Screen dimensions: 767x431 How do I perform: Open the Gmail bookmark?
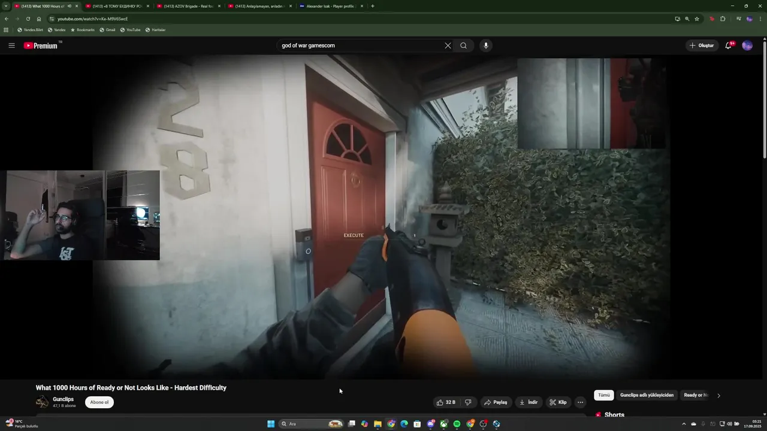pos(107,30)
